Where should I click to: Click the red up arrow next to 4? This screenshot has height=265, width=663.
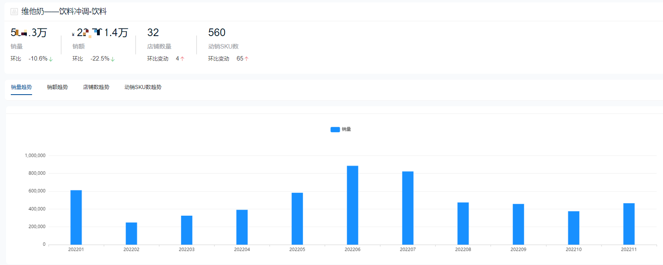click(x=182, y=59)
